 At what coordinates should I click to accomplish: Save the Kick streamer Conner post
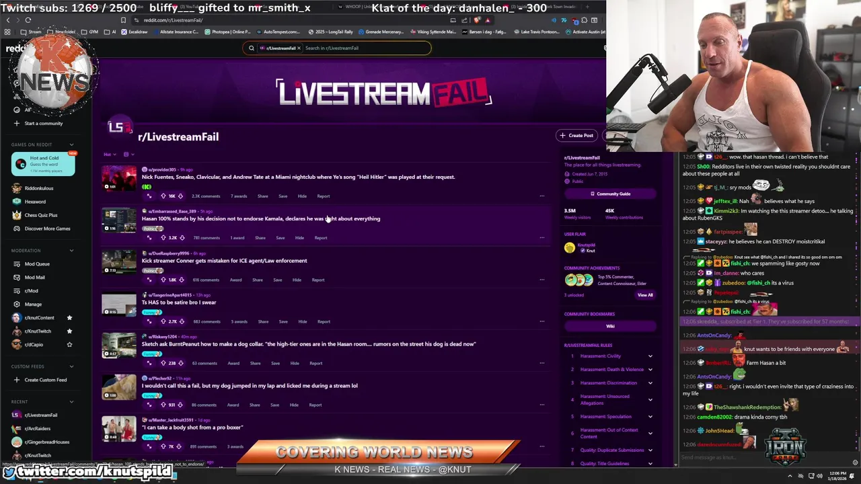click(277, 280)
